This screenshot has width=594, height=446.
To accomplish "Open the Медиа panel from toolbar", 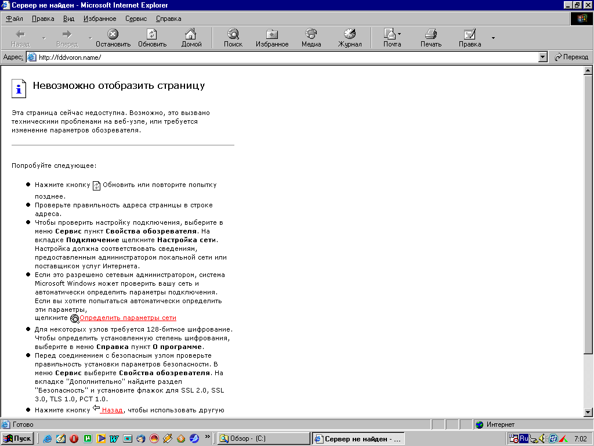I will (x=311, y=38).
